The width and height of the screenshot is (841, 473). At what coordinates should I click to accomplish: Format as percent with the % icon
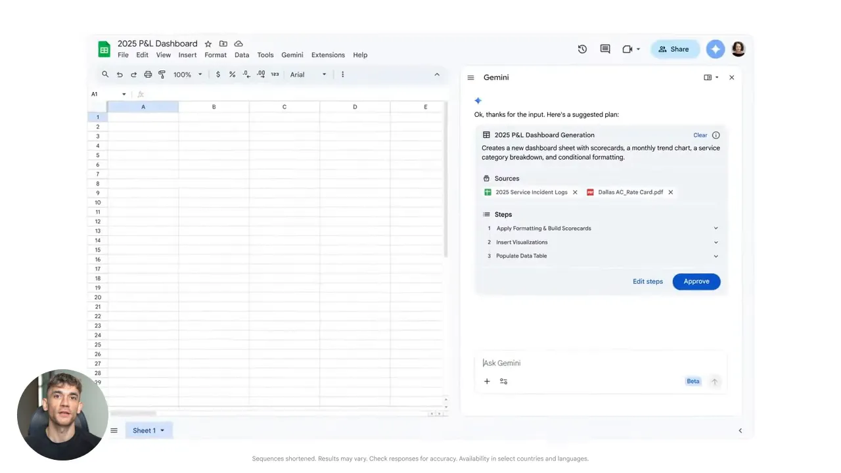pyautogui.click(x=232, y=74)
